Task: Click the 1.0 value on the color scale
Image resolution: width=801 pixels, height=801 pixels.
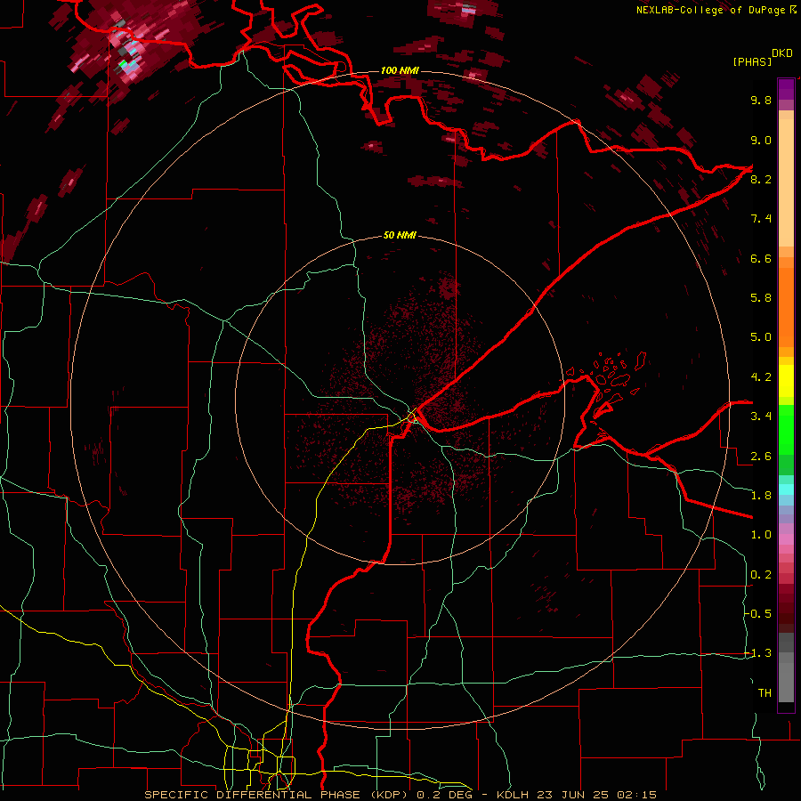Action: pyautogui.click(x=761, y=535)
